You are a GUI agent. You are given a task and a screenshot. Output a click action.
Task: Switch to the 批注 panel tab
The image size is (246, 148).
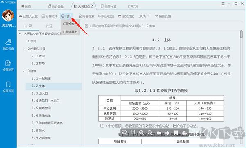tap(49, 26)
